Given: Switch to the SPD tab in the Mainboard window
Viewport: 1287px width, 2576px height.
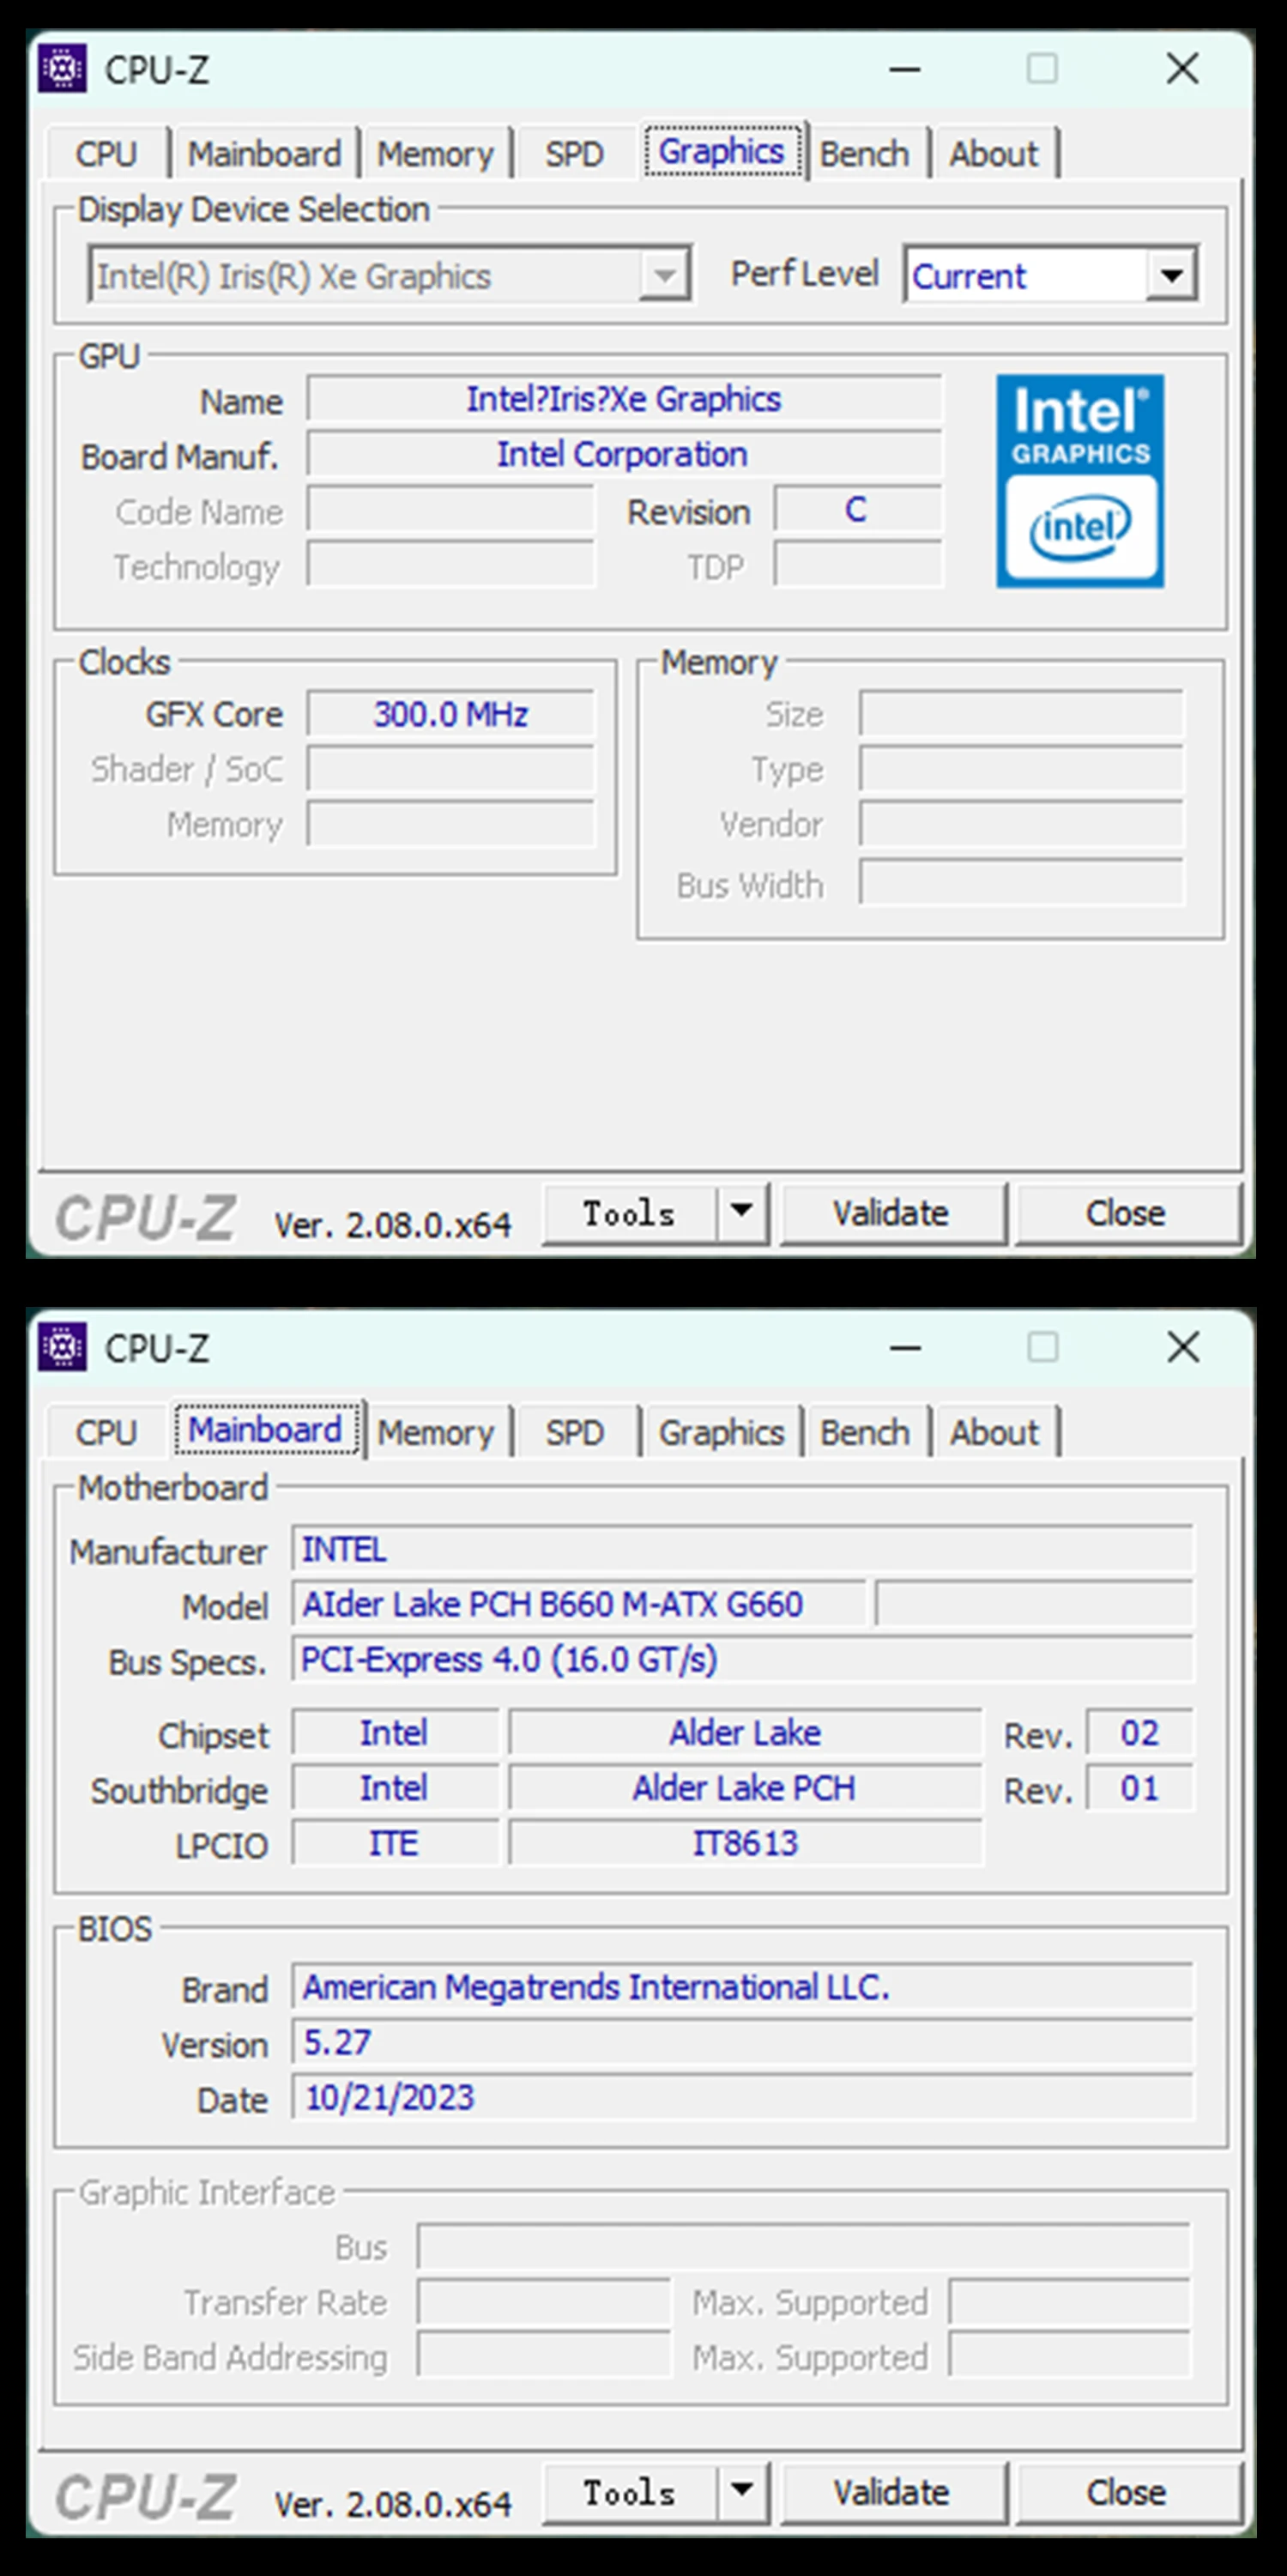Looking at the screenshot, I should (x=574, y=1432).
